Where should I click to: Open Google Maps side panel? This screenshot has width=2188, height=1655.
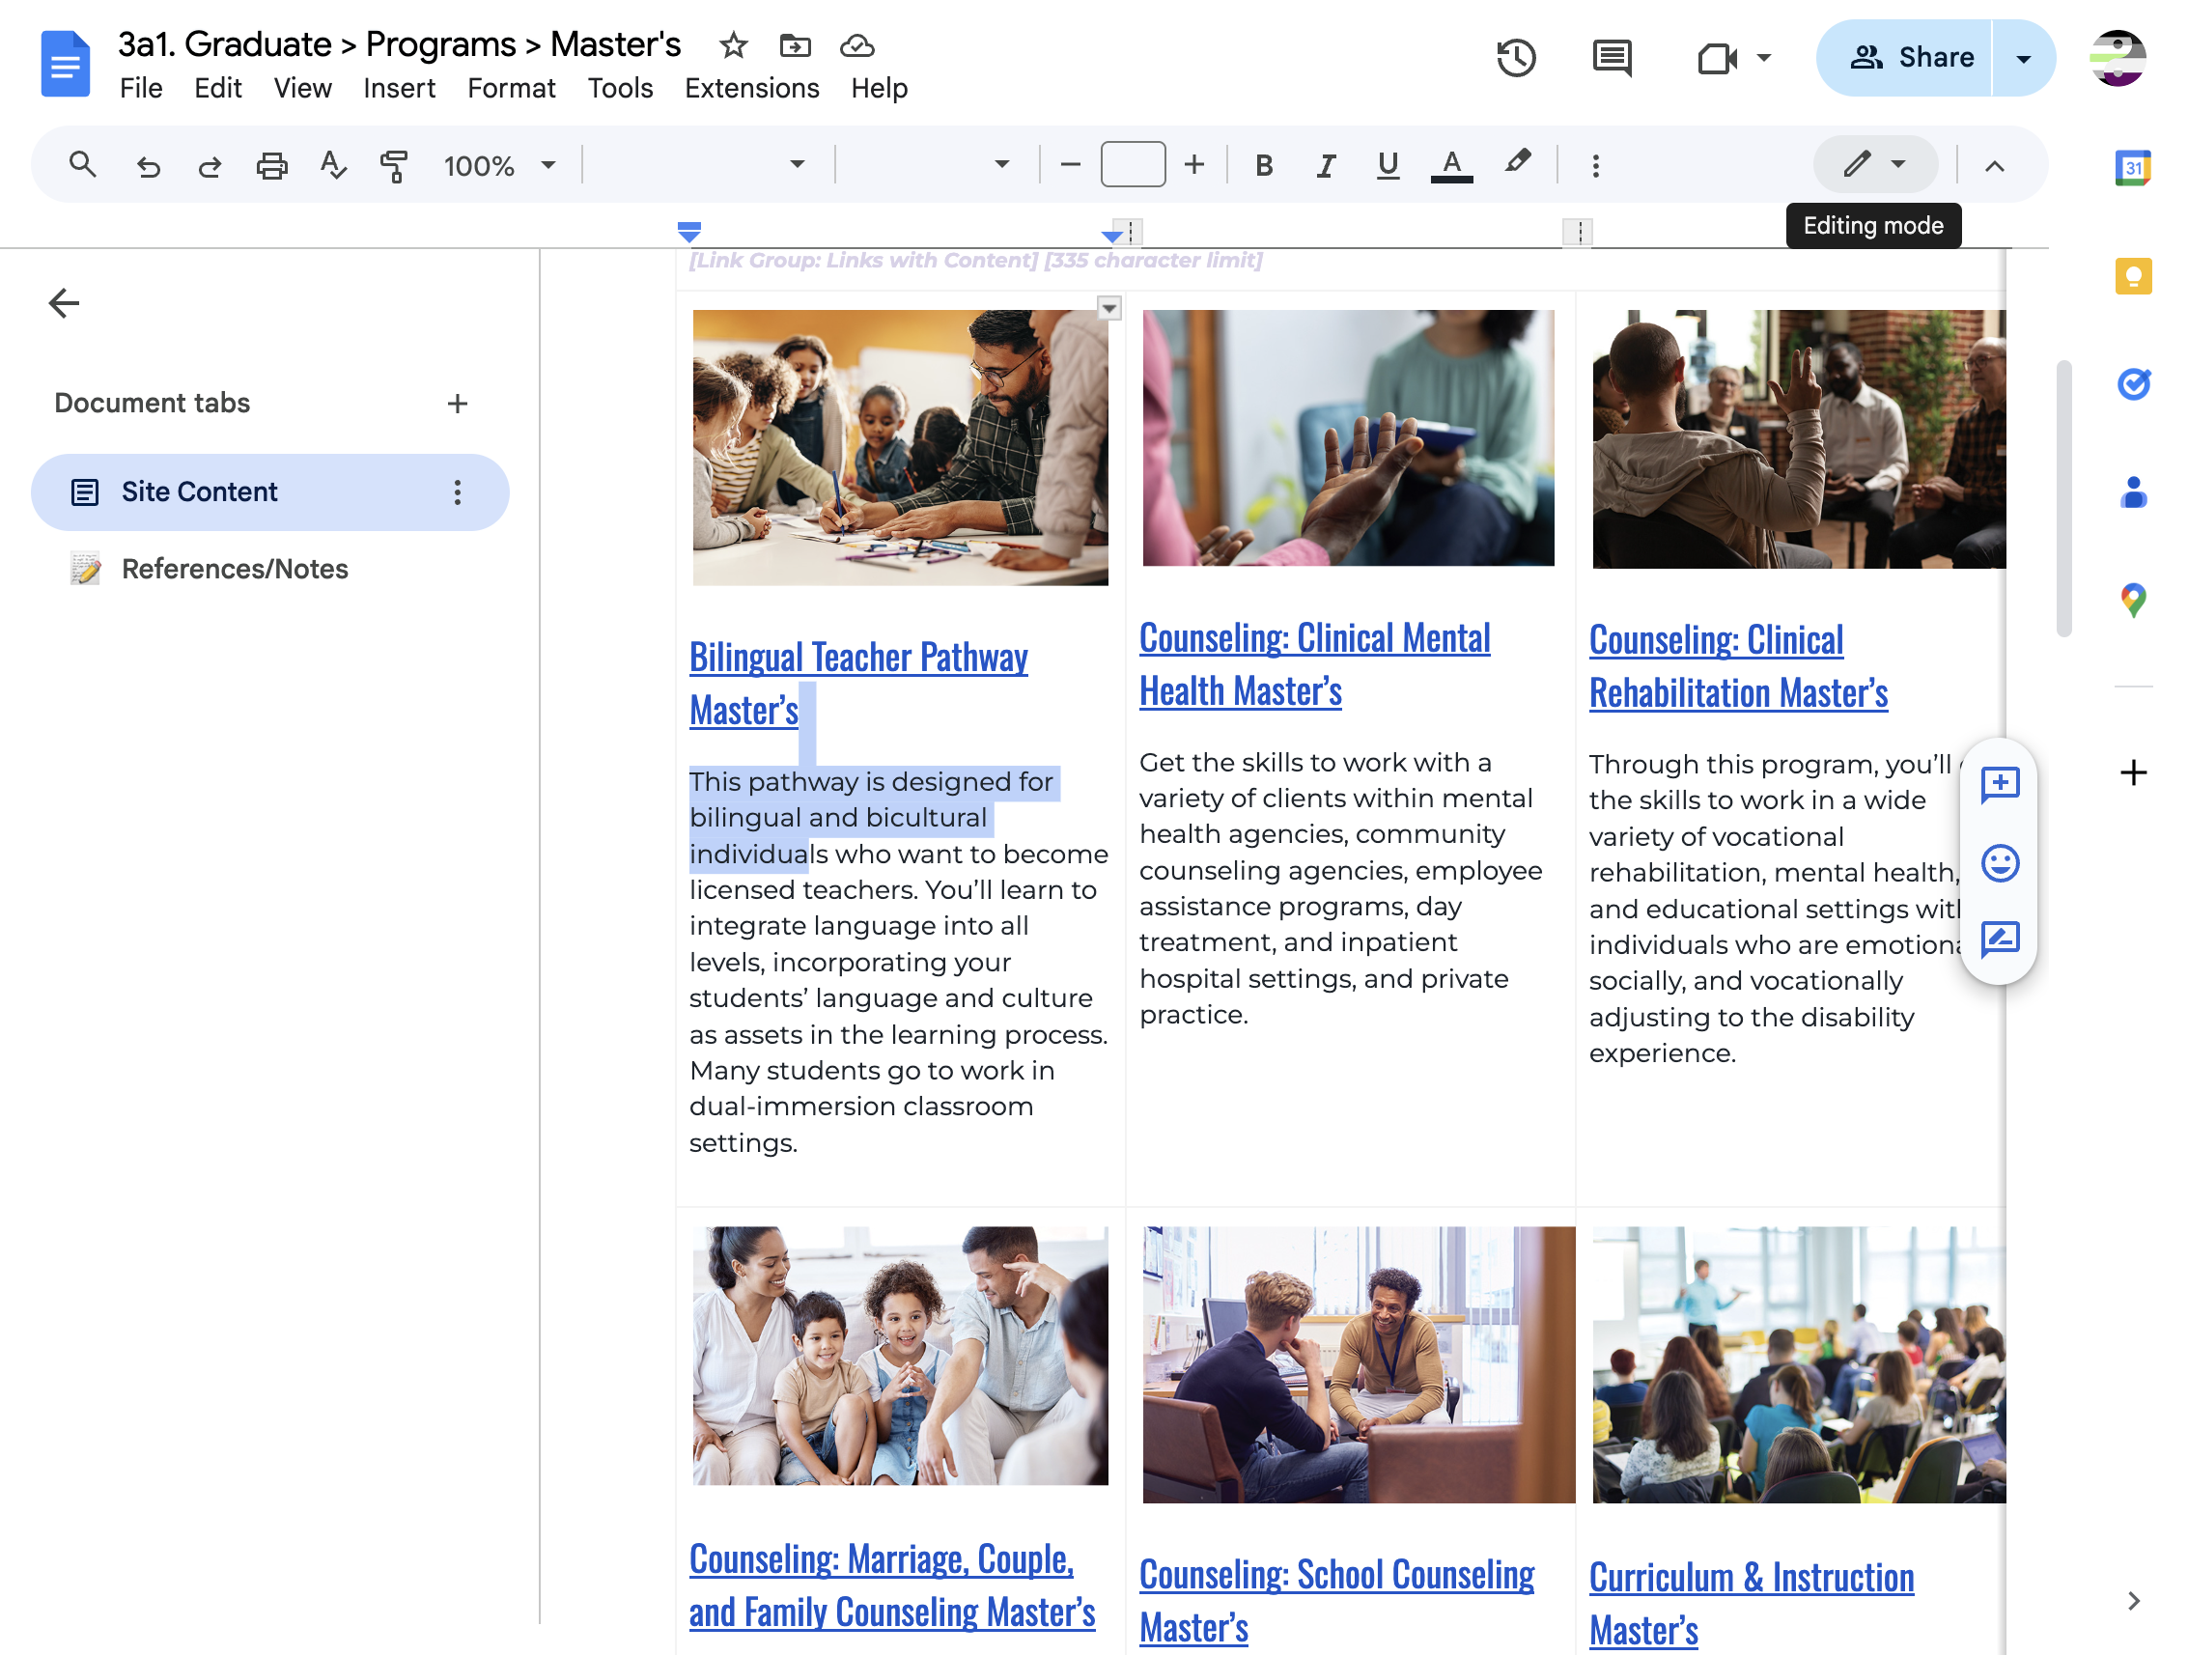coord(2134,600)
